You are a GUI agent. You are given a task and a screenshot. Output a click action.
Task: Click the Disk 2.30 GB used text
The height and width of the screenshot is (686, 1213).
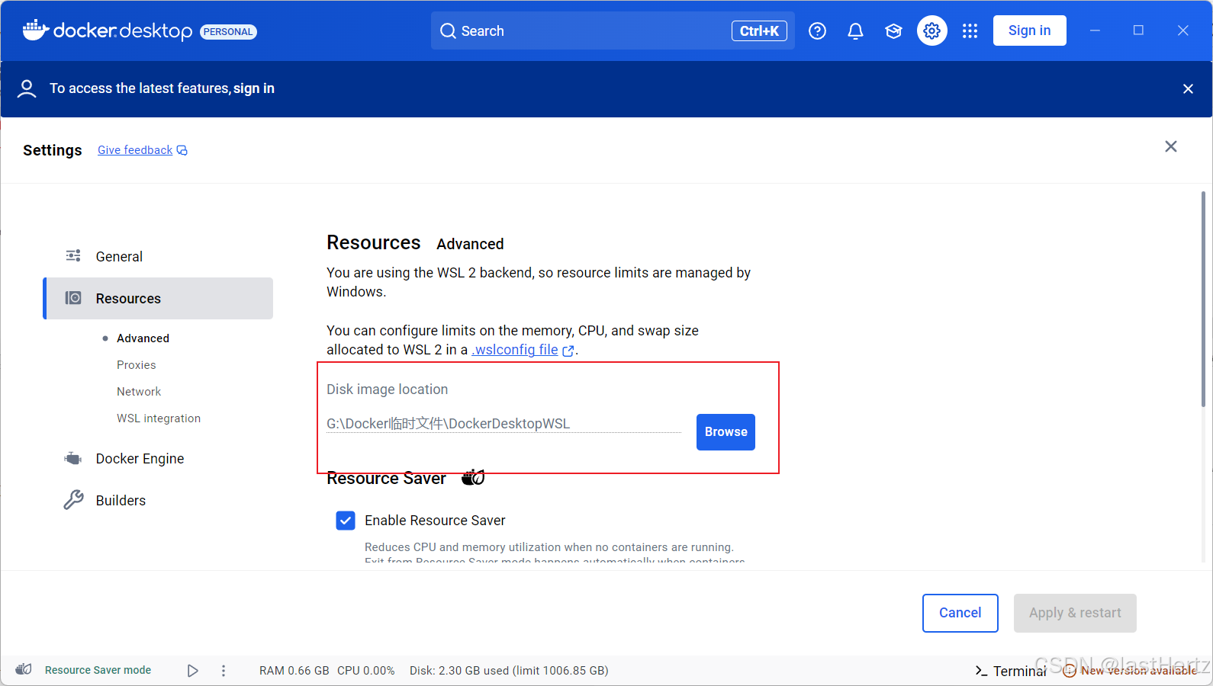(509, 671)
